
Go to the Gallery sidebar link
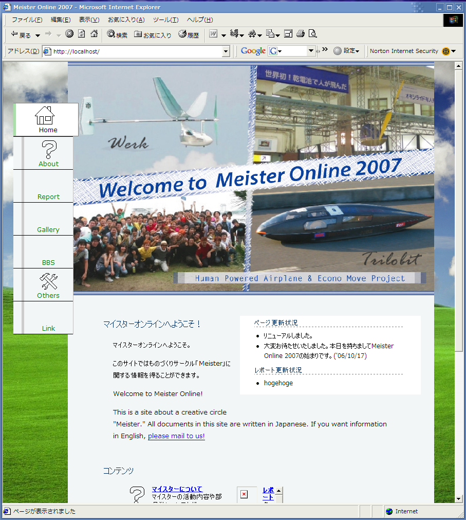click(x=48, y=229)
